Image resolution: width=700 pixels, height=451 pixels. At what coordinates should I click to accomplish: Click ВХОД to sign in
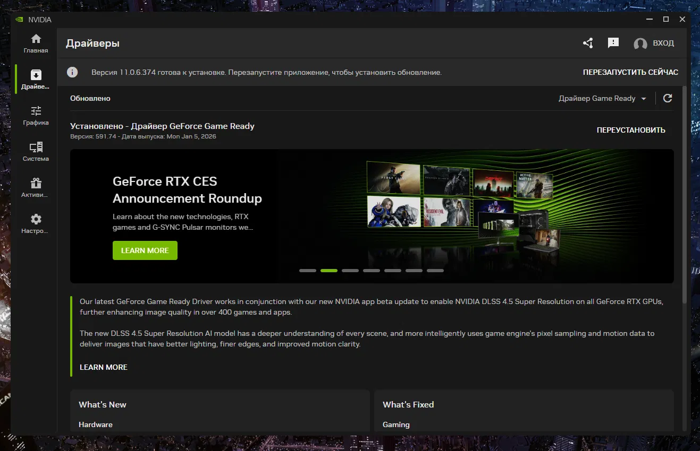click(x=663, y=43)
